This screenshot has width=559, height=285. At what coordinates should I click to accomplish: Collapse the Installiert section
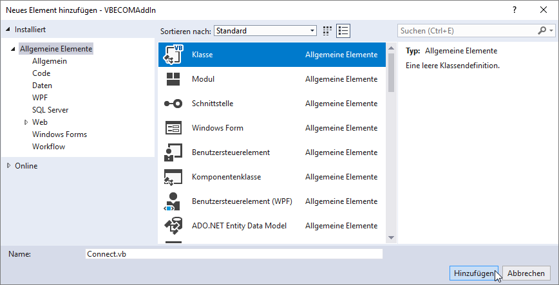(x=8, y=30)
